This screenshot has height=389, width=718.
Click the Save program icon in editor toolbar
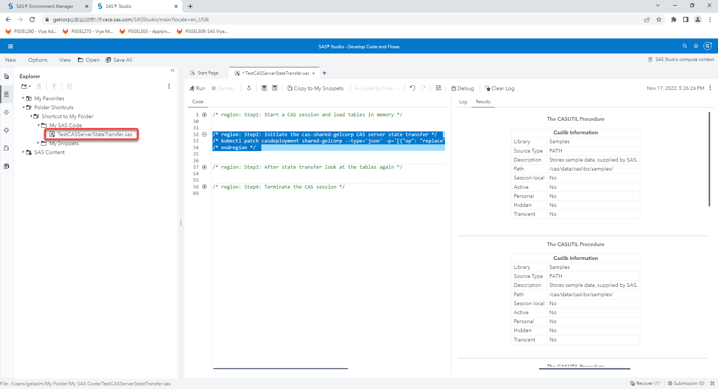click(x=264, y=88)
